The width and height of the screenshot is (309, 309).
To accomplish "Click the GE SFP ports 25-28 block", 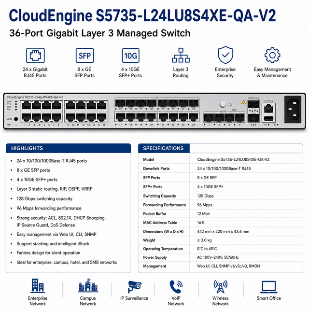I will coord(136,103).
